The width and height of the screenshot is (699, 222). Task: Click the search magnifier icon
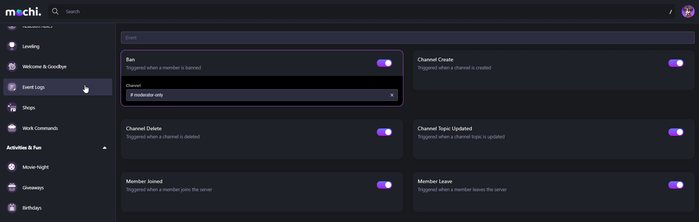pos(56,12)
